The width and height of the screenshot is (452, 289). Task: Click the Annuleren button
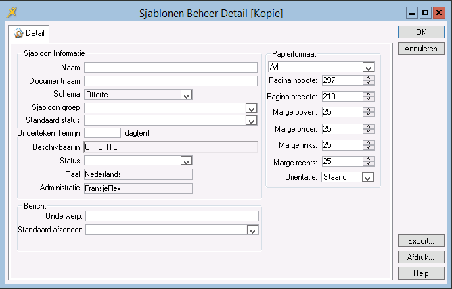pyautogui.click(x=421, y=49)
